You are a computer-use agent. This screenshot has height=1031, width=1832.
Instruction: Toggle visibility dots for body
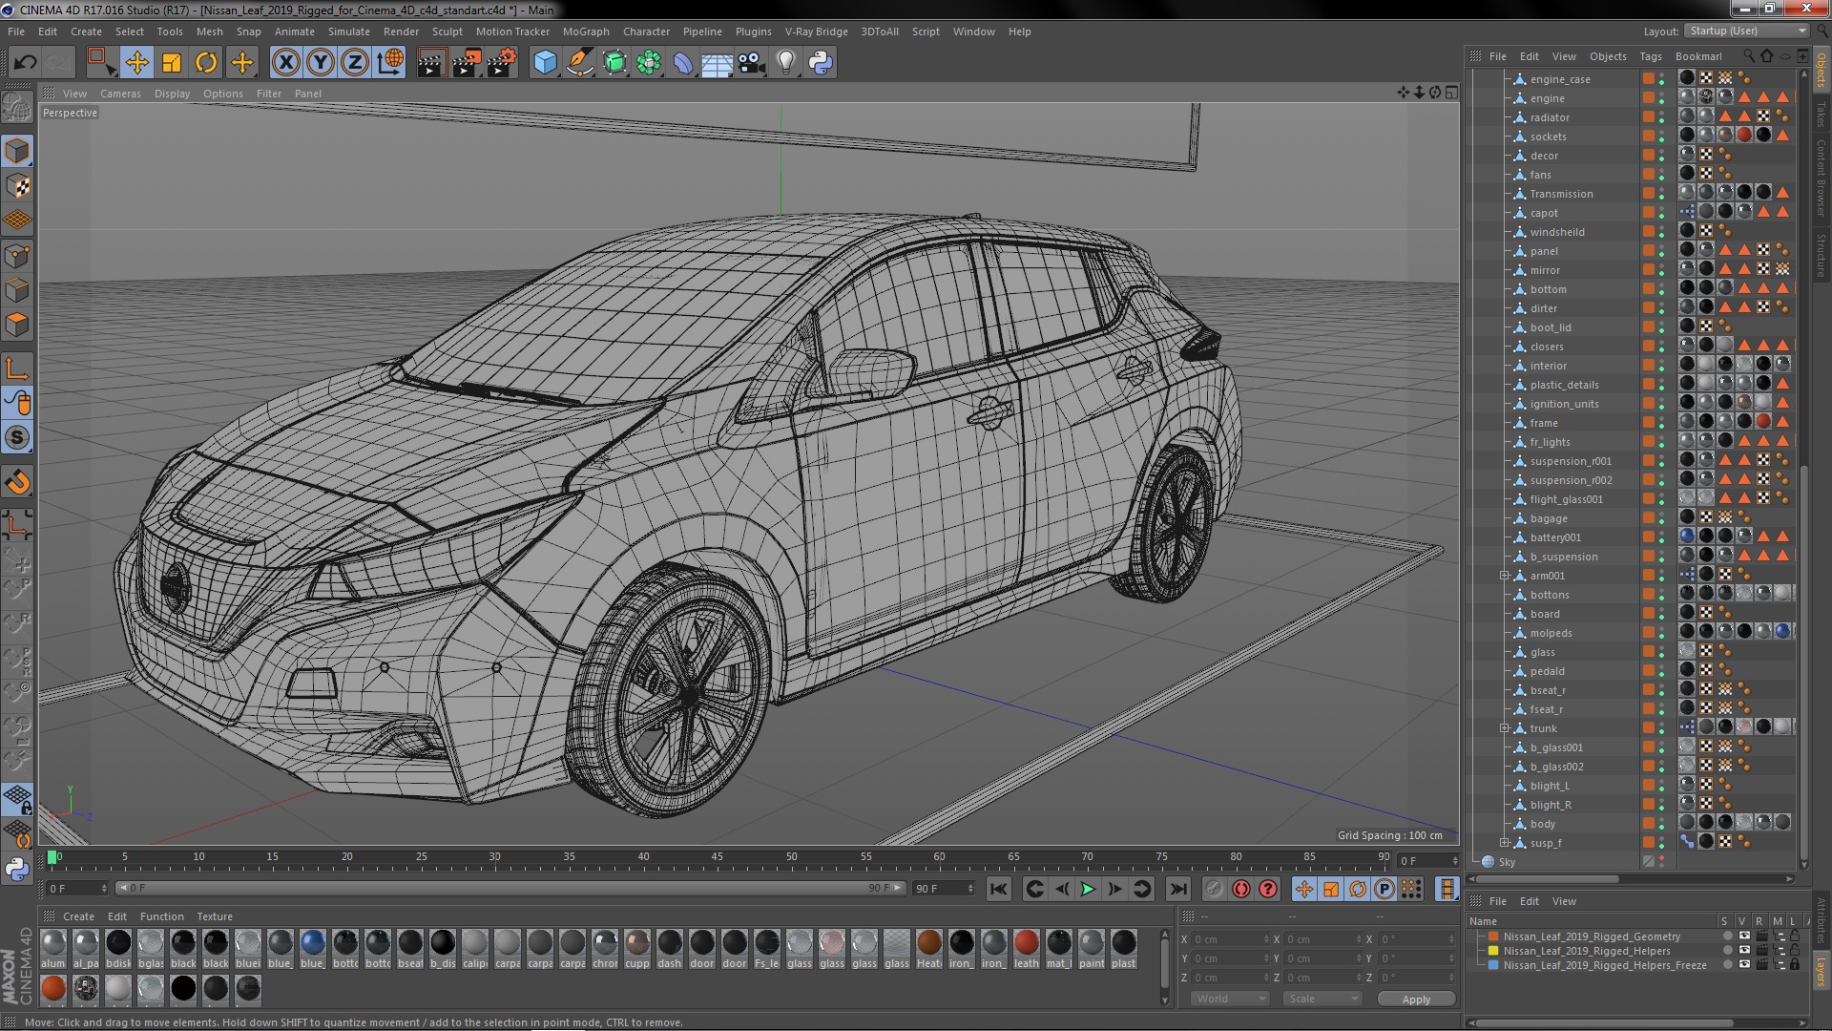1661,824
